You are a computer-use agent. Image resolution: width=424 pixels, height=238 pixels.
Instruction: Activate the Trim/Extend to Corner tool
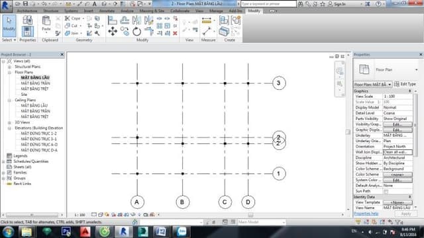point(148,31)
